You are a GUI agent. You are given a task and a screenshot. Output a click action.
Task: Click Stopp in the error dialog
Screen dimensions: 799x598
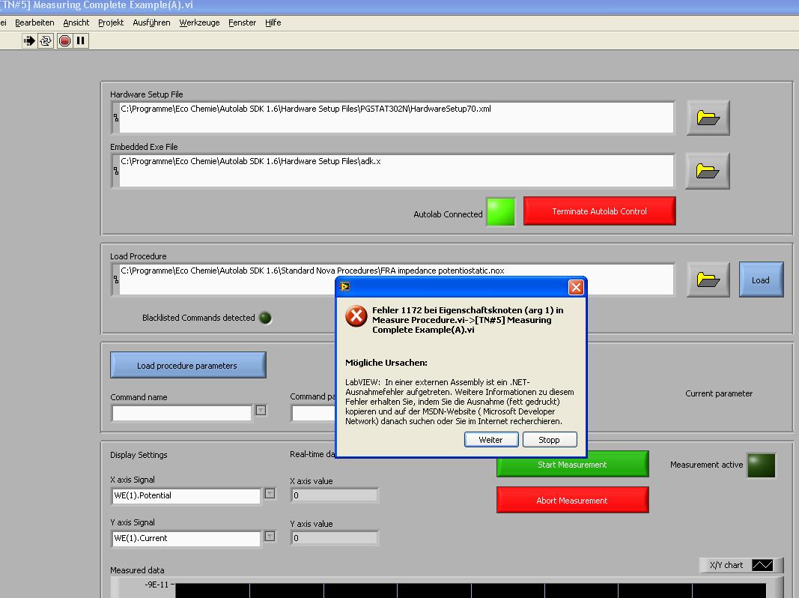pyautogui.click(x=550, y=439)
